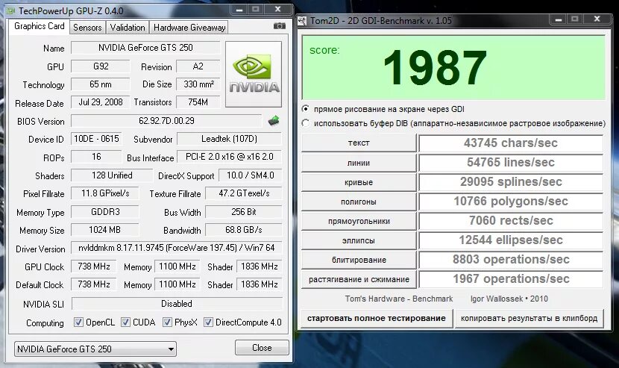
Task: Close the Tom2D window with X
Action: [x=597, y=19]
